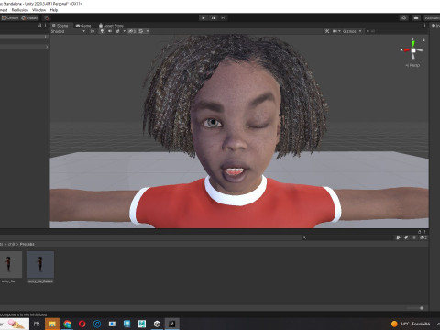The height and width of the screenshot is (330, 440).
Task: Open the Inspector tab at the right edge
Action: [x=435, y=26]
